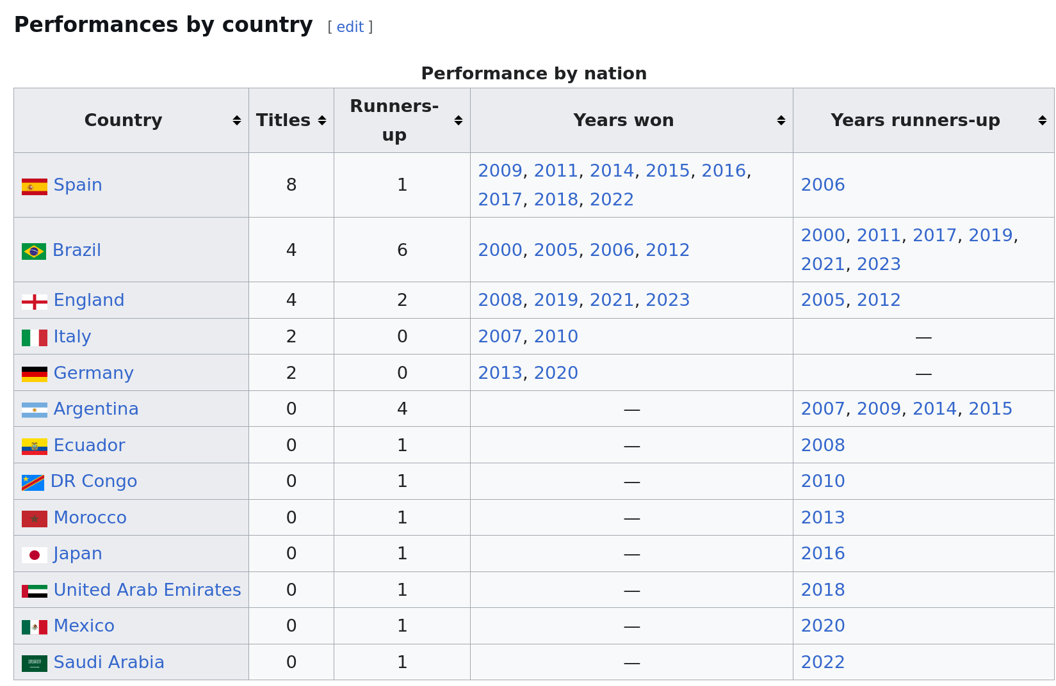Click the DR Congo flag icon
Viewport: 1056px width, 686px height.
click(x=33, y=483)
